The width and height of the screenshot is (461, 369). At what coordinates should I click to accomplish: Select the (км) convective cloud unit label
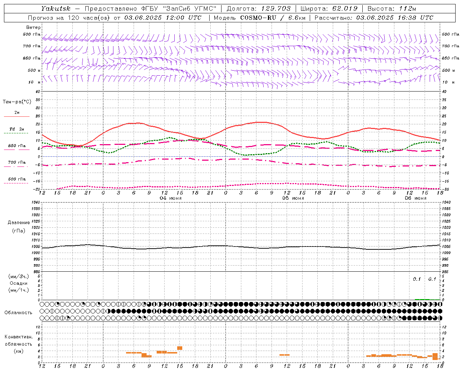pos(19,351)
